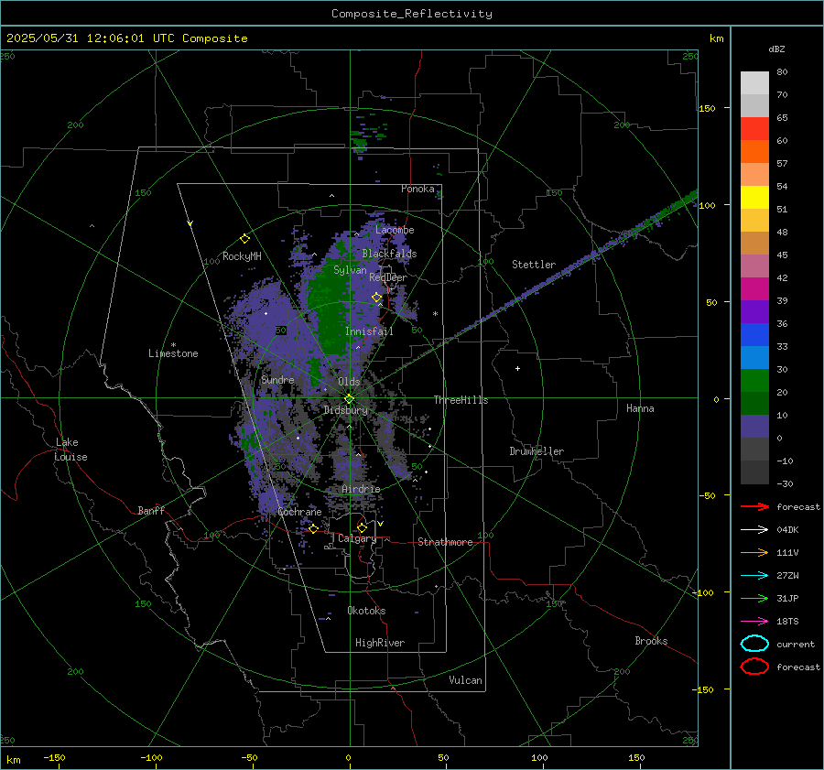Screen dimensions: 824x770
Task: Click the red forecast ellipse legend icon
Action: (x=754, y=667)
